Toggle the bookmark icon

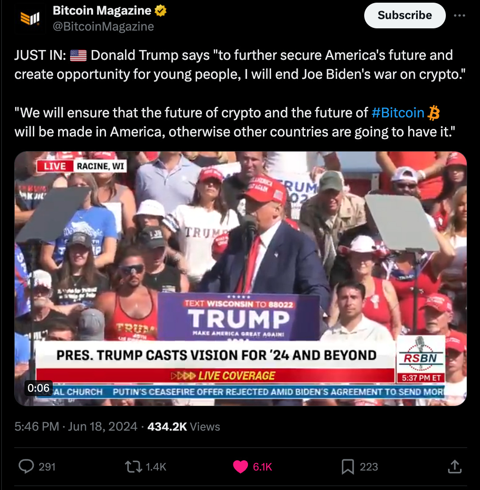[x=348, y=467]
